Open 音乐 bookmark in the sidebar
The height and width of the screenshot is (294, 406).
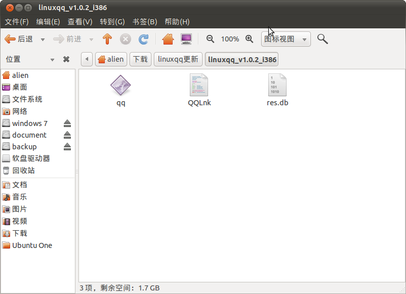pos(38,197)
